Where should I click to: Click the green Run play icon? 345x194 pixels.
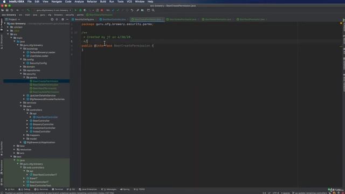click(75, 10)
